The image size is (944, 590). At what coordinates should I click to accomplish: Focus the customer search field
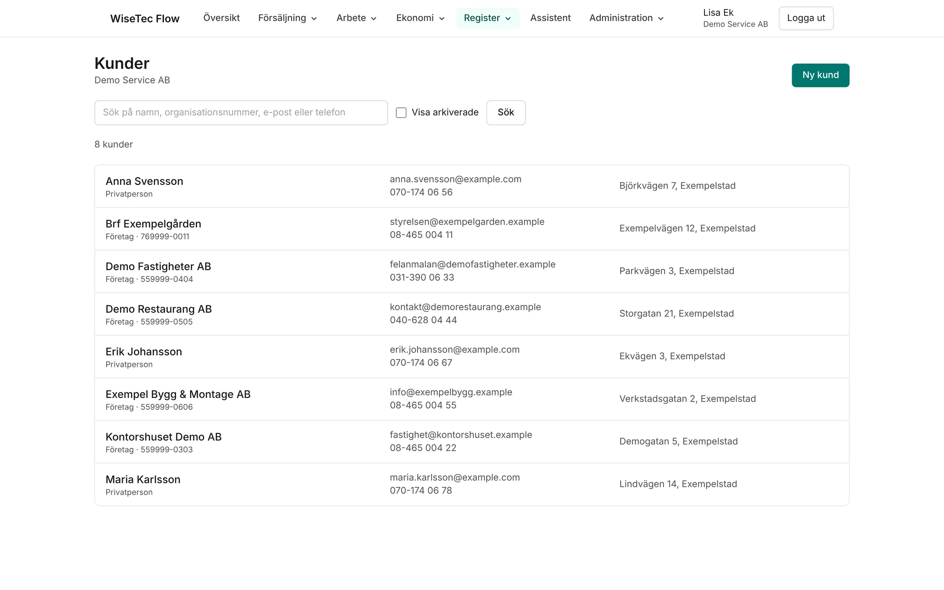(x=241, y=112)
